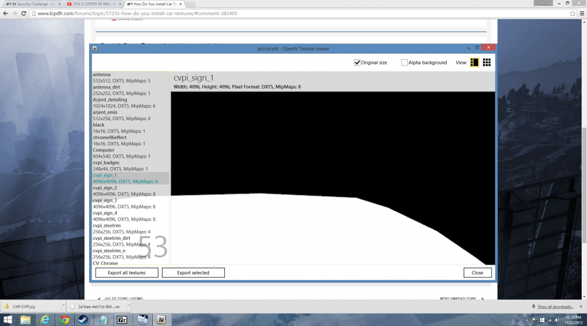Select the Arjent_detailing texture

[131, 103]
